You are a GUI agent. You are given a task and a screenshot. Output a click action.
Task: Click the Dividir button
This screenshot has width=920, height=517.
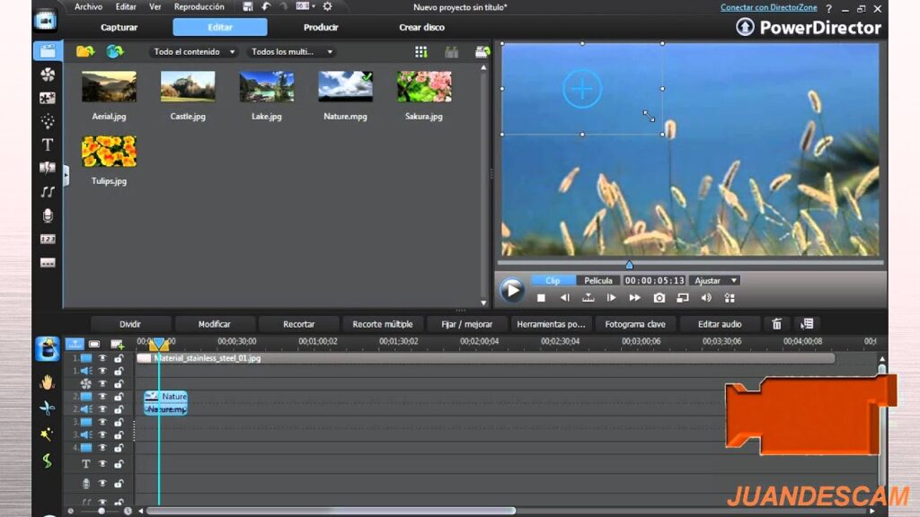pyautogui.click(x=130, y=324)
